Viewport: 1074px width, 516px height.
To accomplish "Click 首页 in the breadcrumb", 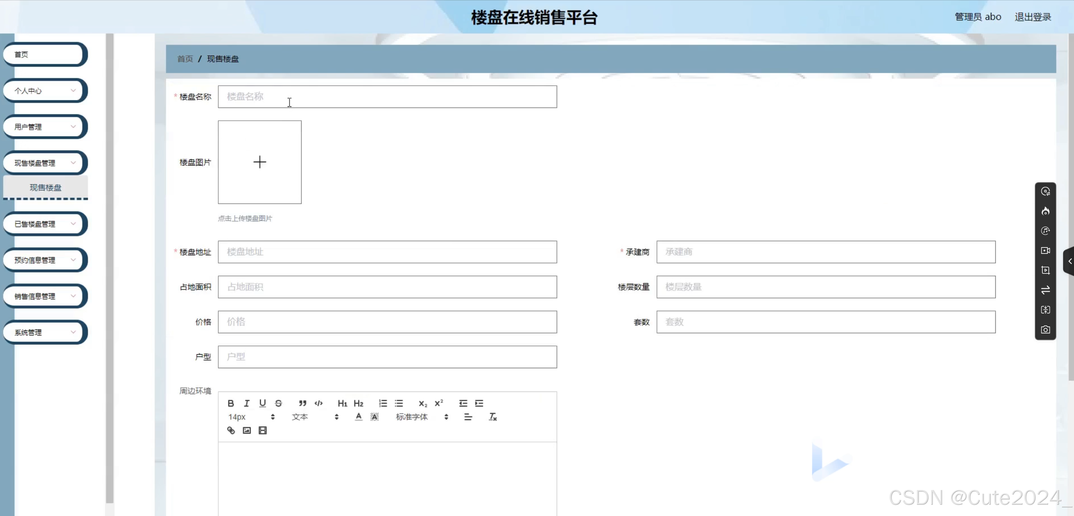I will pos(185,59).
